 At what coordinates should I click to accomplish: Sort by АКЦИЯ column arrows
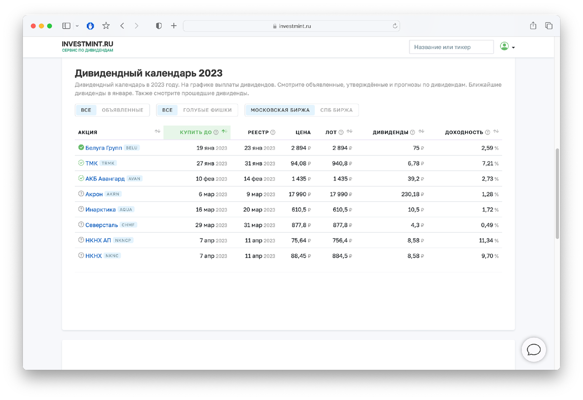tap(157, 132)
